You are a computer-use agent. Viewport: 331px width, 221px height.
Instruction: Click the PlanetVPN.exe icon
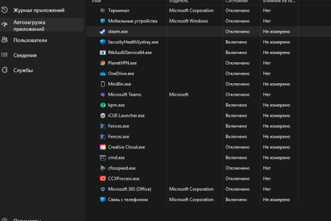[x=103, y=63]
